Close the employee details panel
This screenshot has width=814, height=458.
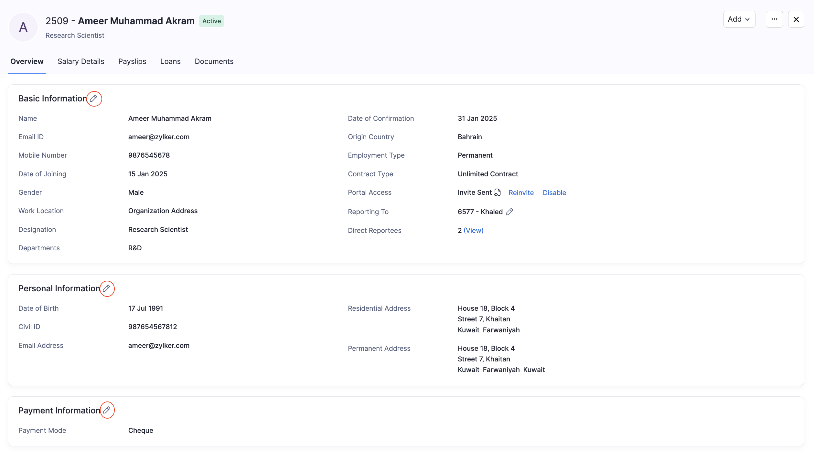click(796, 19)
